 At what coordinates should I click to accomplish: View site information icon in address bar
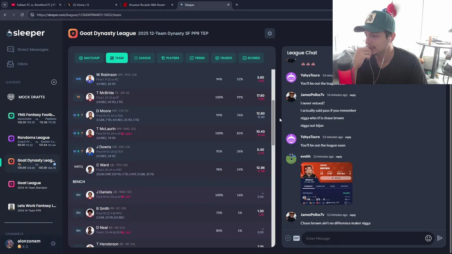32,15
